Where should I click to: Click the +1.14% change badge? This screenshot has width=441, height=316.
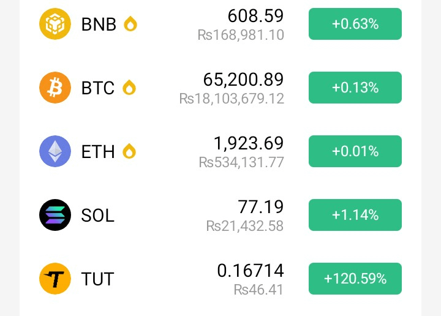(355, 215)
